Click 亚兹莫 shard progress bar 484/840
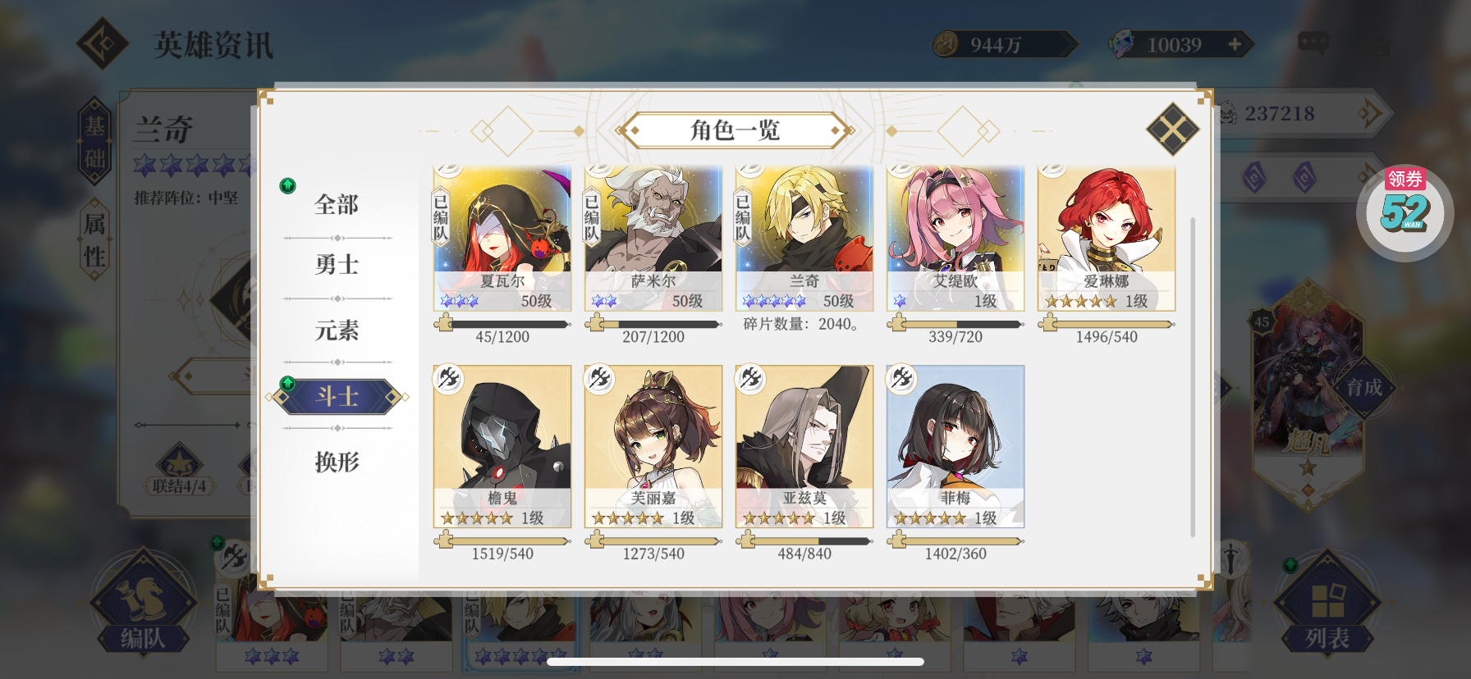This screenshot has height=679, width=1471. tap(804, 541)
